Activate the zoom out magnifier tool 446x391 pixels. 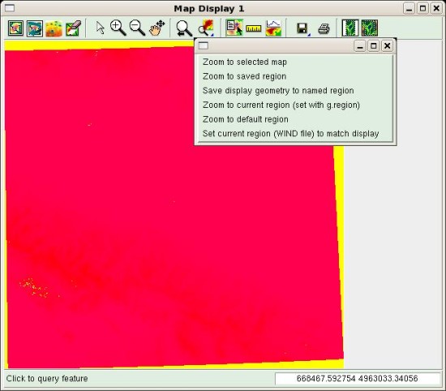[137, 28]
